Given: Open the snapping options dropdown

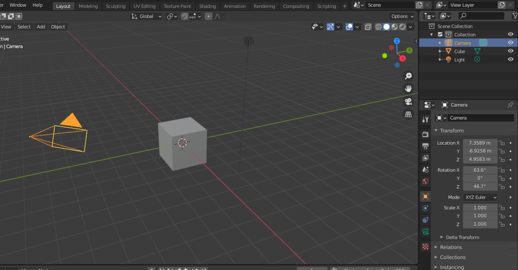Looking at the screenshot, I should click(195, 16).
